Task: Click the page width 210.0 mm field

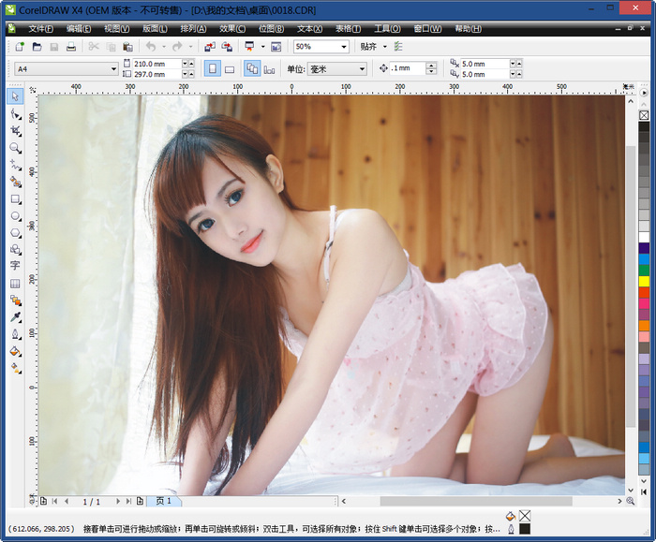Action: click(x=157, y=64)
